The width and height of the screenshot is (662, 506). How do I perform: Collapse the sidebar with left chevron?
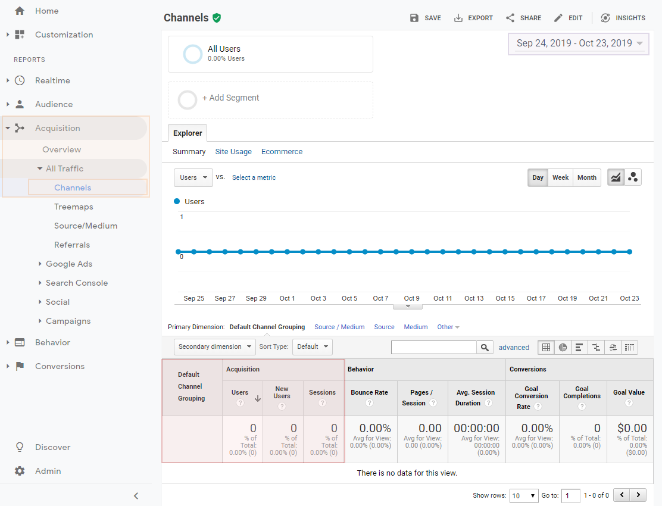pos(136,496)
